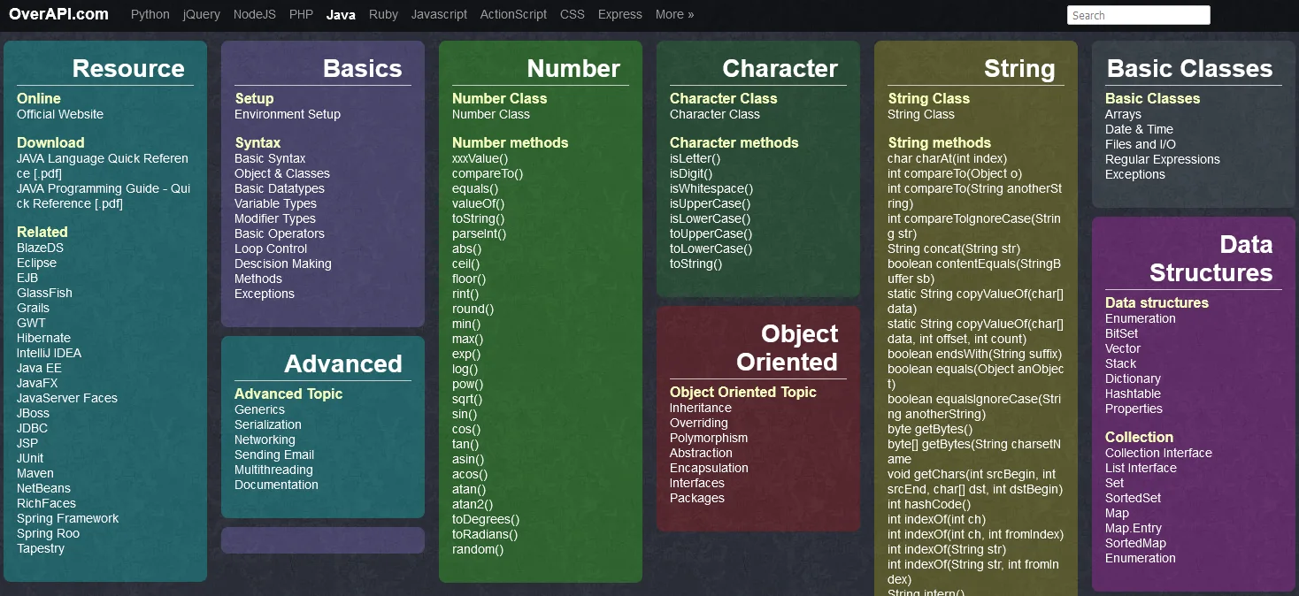Click the OverAPI.com site logo
The image size is (1299, 596).
59,14
